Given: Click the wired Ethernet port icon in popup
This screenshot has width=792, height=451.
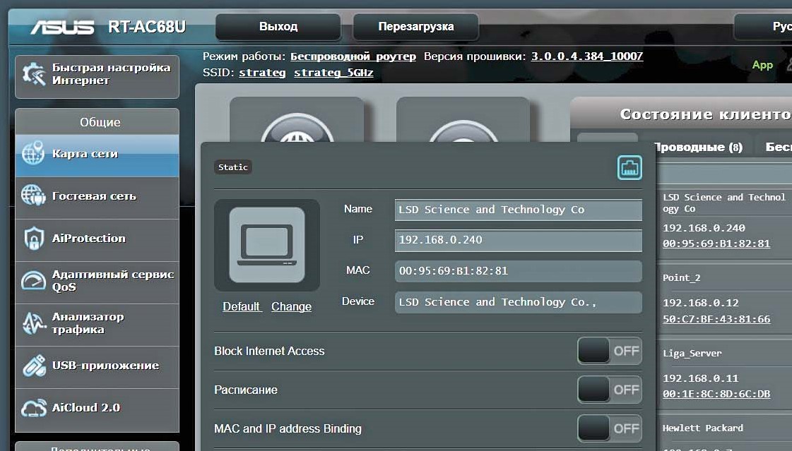Looking at the screenshot, I should pos(629,167).
